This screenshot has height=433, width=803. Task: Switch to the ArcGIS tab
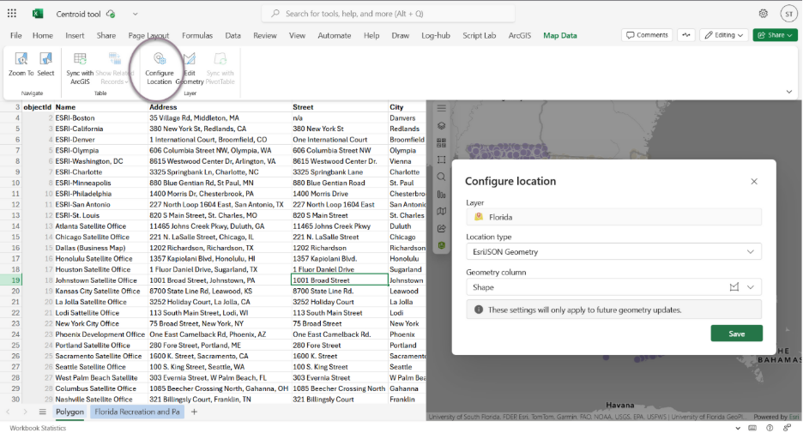[x=519, y=35]
